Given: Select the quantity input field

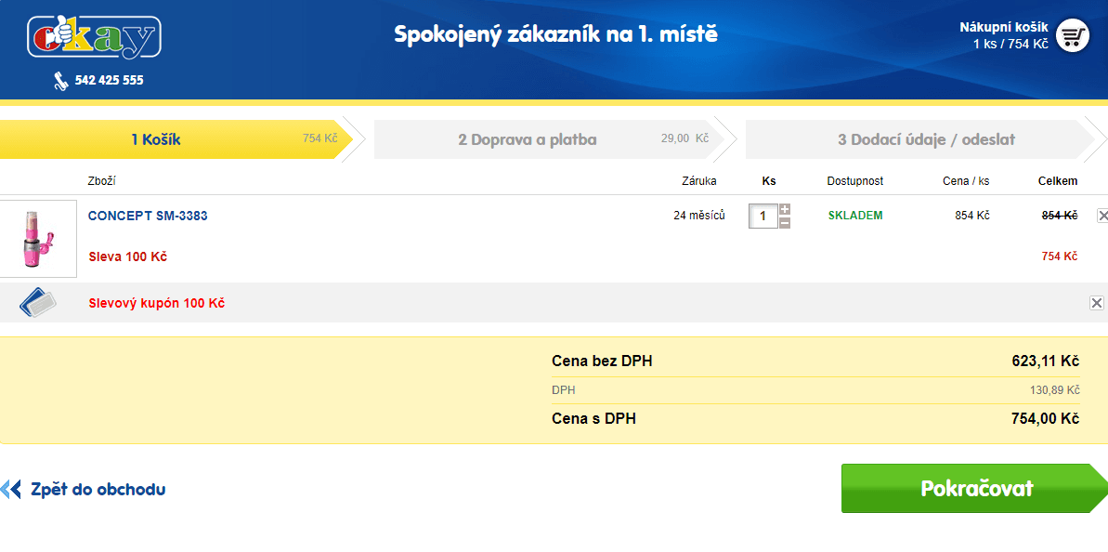Looking at the screenshot, I should point(763,217).
